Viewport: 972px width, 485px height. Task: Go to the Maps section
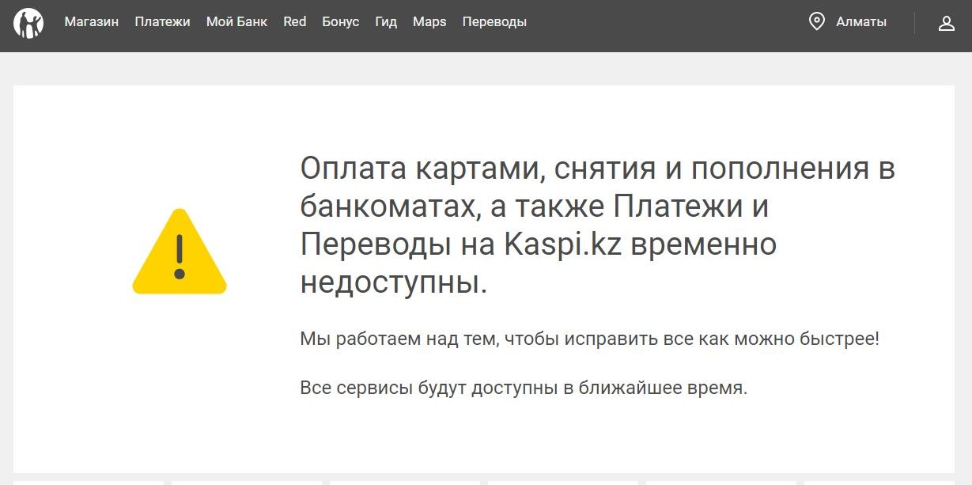click(x=429, y=22)
